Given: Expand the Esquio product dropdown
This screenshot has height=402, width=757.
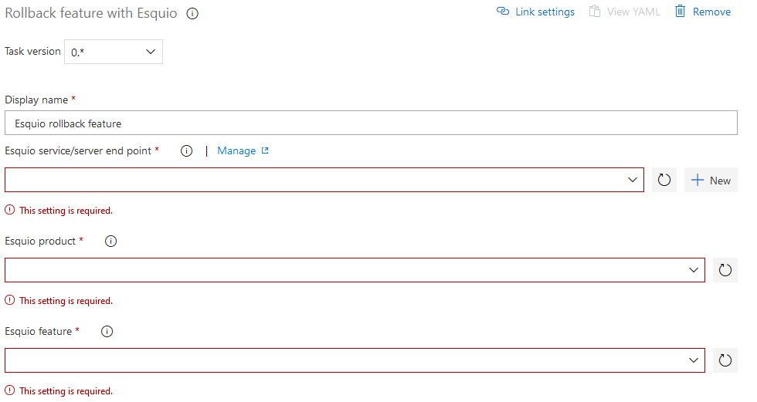Looking at the screenshot, I should click(355, 270).
